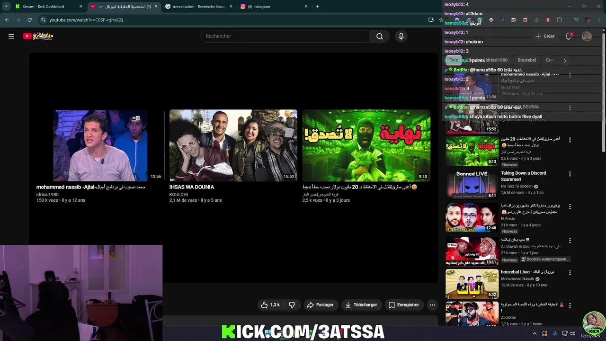Click the Télécharger download button

[361, 305]
